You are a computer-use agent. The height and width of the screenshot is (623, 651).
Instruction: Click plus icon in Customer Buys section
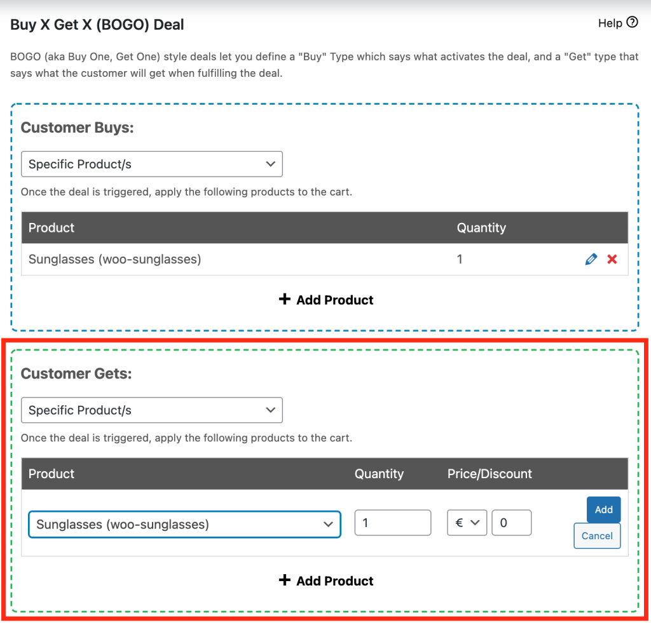pos(284,298)
